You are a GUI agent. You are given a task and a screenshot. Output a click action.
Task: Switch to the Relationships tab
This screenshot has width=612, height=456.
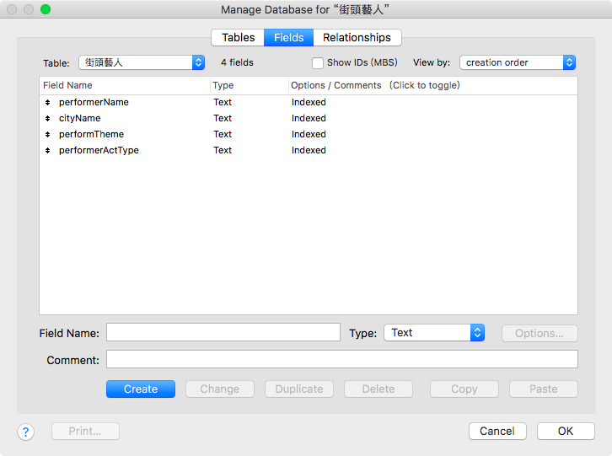357,37
